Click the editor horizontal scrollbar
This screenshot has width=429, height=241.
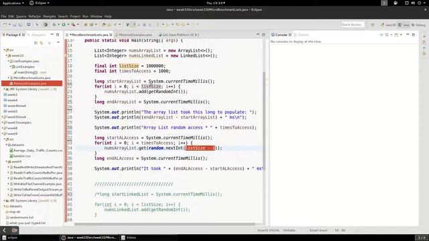click(165, 224)
